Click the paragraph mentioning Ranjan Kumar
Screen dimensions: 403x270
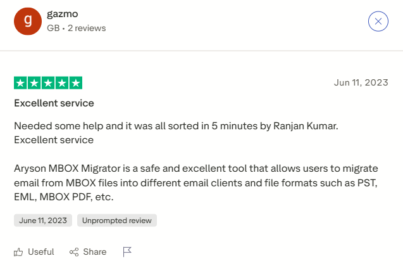176,132
